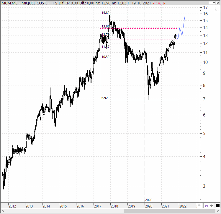Open the black color swatch
The height and width of the screenshot is (214, 221).
(x=217, y=206)
